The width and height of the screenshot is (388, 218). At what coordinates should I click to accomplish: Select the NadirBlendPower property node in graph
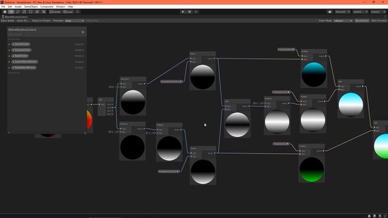coord(169,171)
